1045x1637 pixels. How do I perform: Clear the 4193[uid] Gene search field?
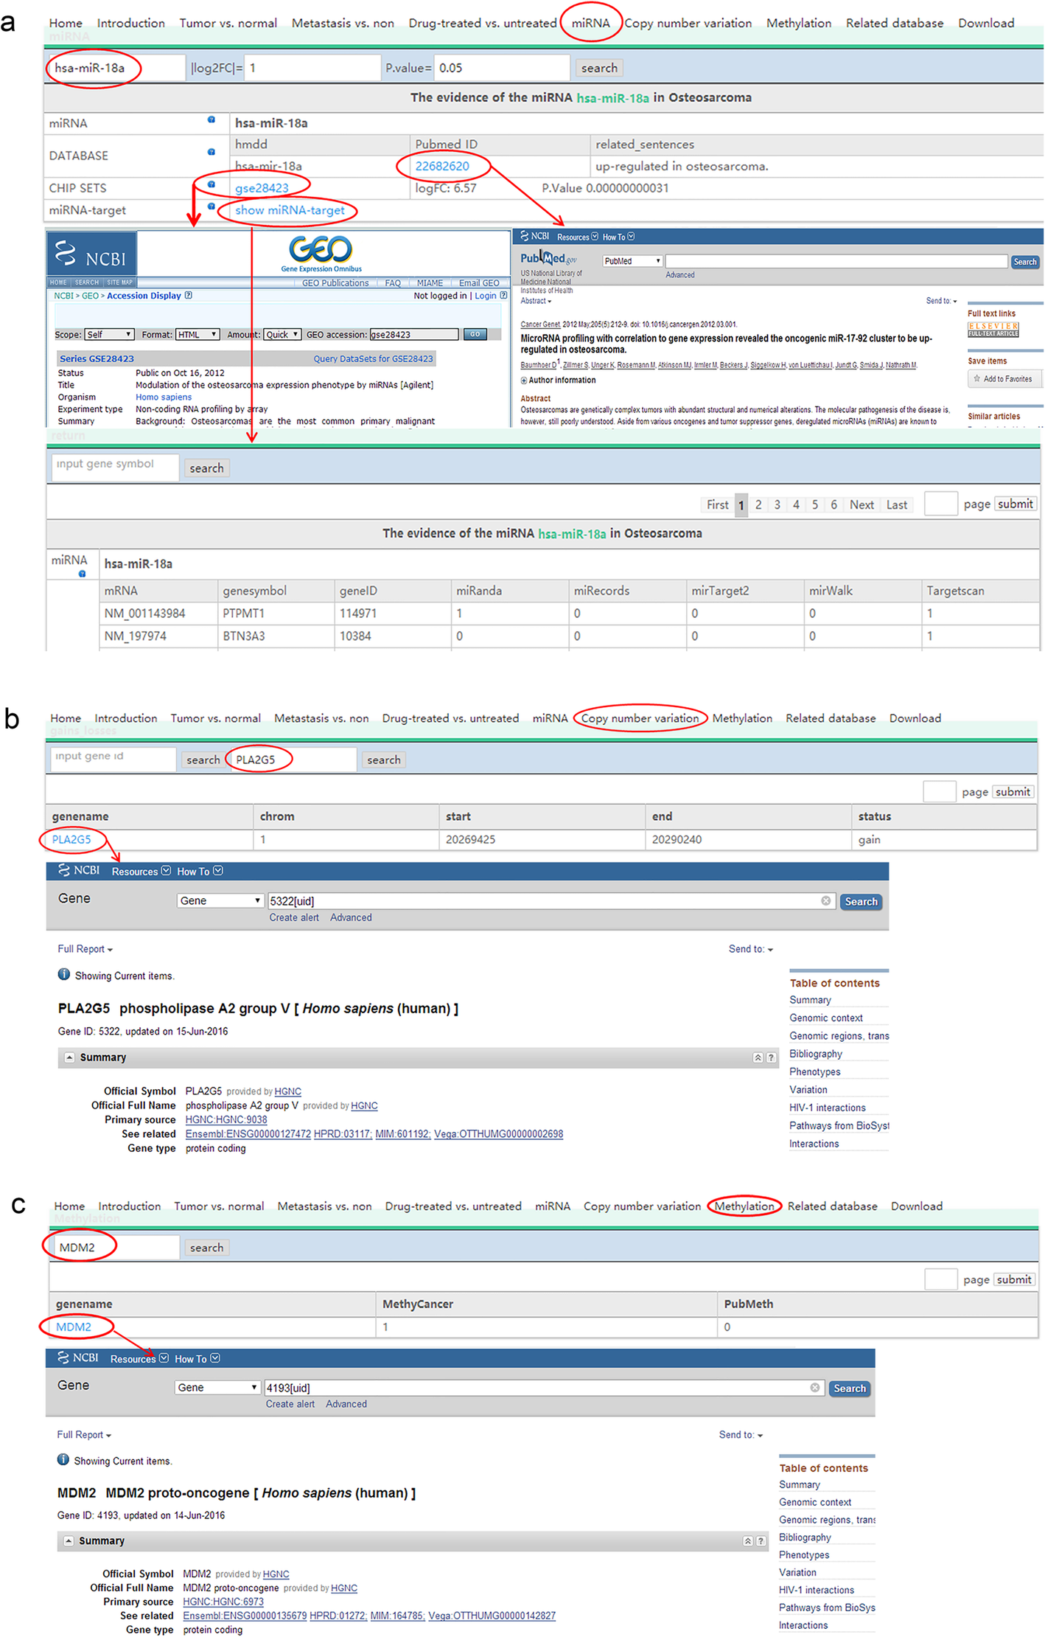[x=814, y=1387]
